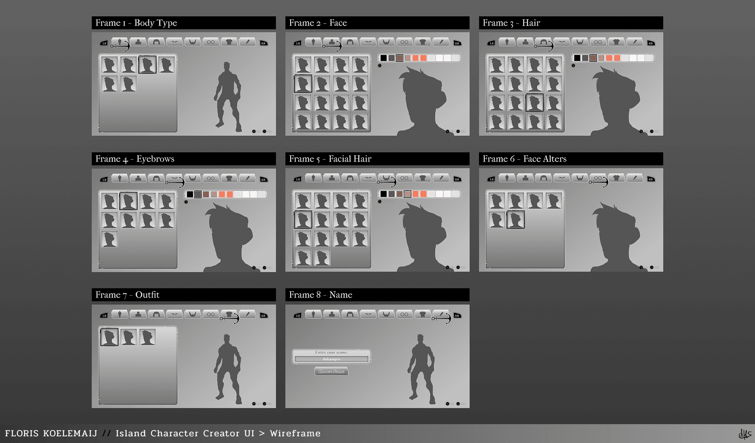This screenshot has height=443, width=755.
Task: Select the highlighted eyebrow thumbnail in Frame 4
Action: tap(129, 201)
